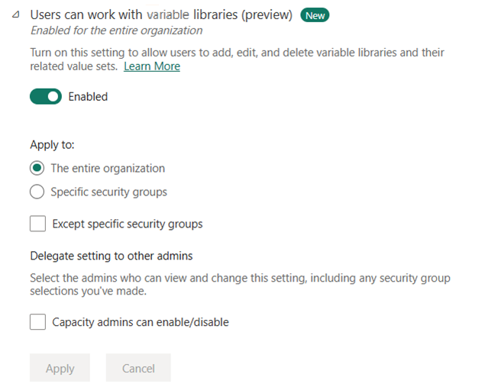
Task: Check the Capacity admins can enable/disable box
Action: [37, 322]
